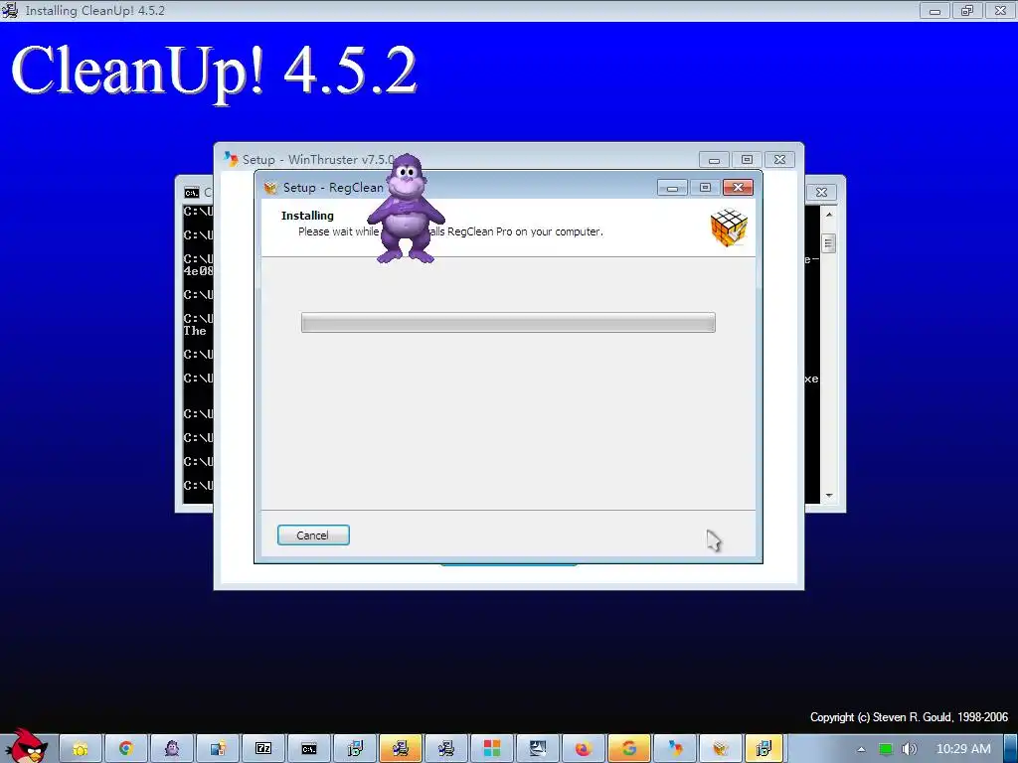Viewport: 1018px width, 763px height.
Task: Open the Angry Birds start button
Action: point(27,746)
